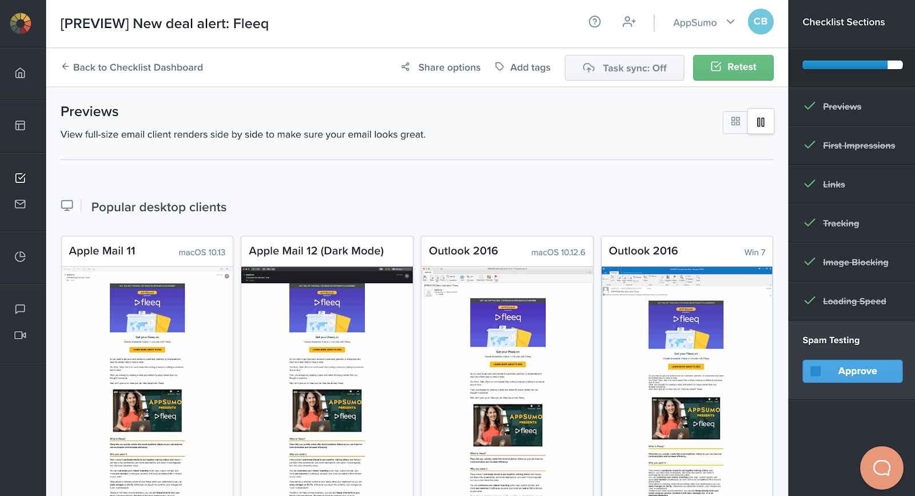Switch to grid view layout

735,121
